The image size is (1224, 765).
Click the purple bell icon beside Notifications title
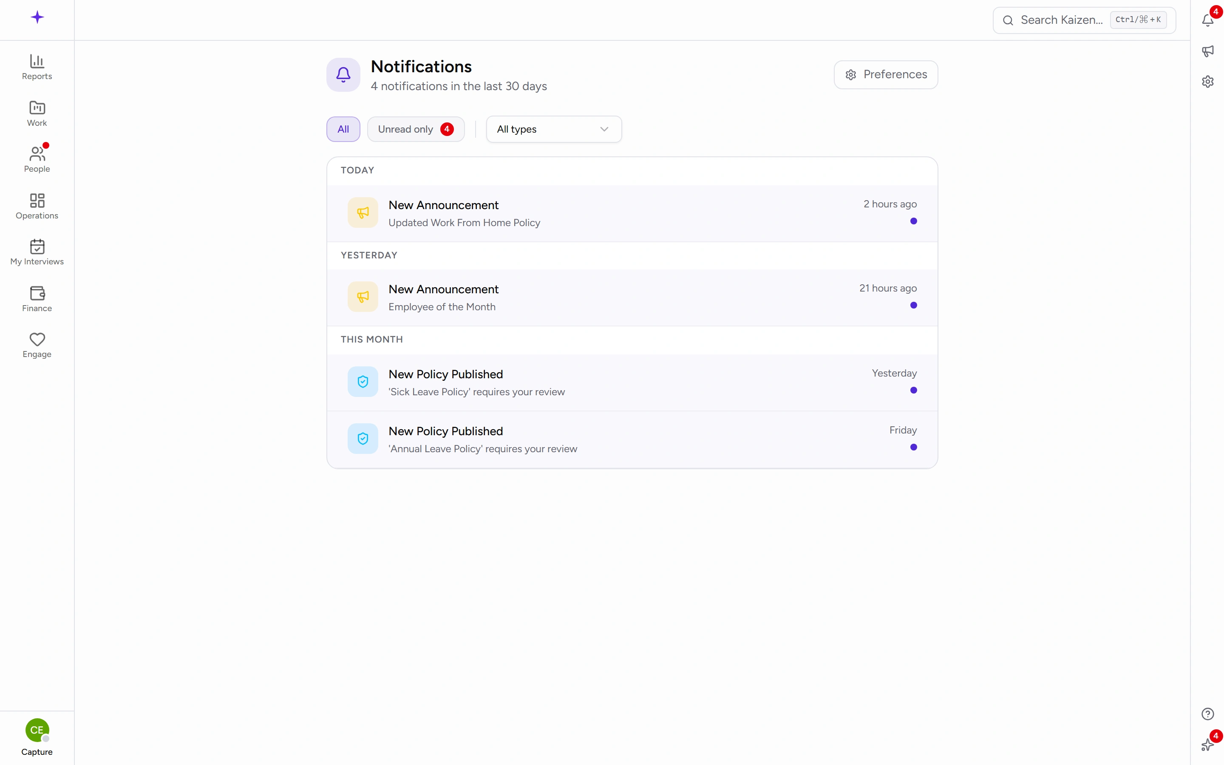[x=343, y=75]
